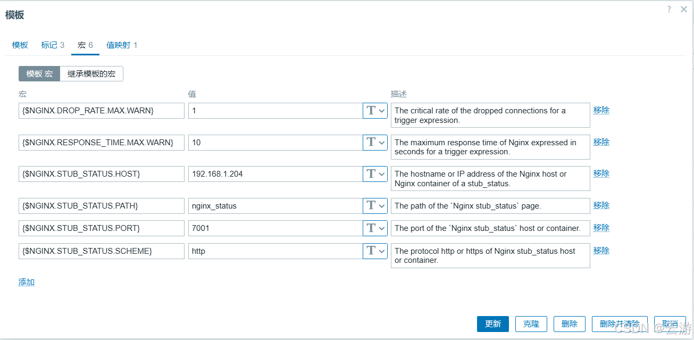Viewport: 694px width, 340px height.
Task: Open value type dropdown for STUB_STATUS.SCHEME
Action: (x=375, y=251)
